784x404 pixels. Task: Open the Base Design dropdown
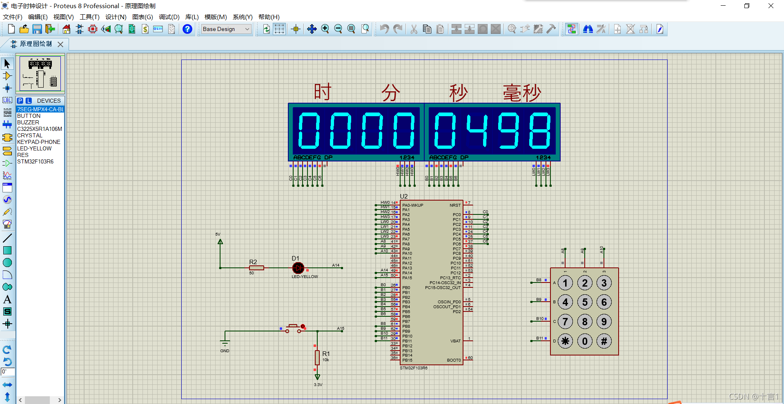[226, 29]
